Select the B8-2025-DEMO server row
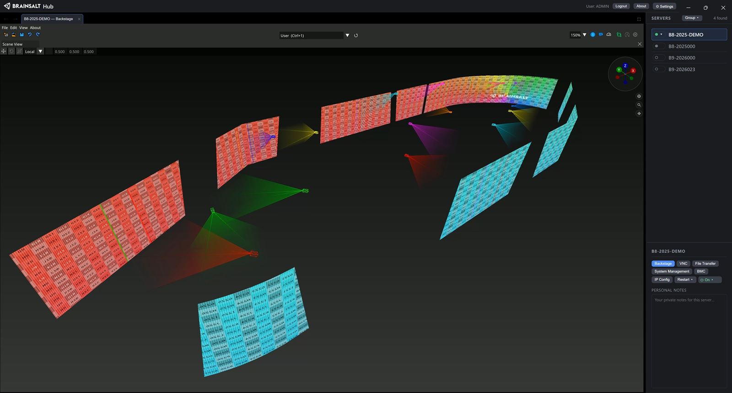Image resolution: width=732 pixels, height=393 pixels. click(x=689, y=34)
